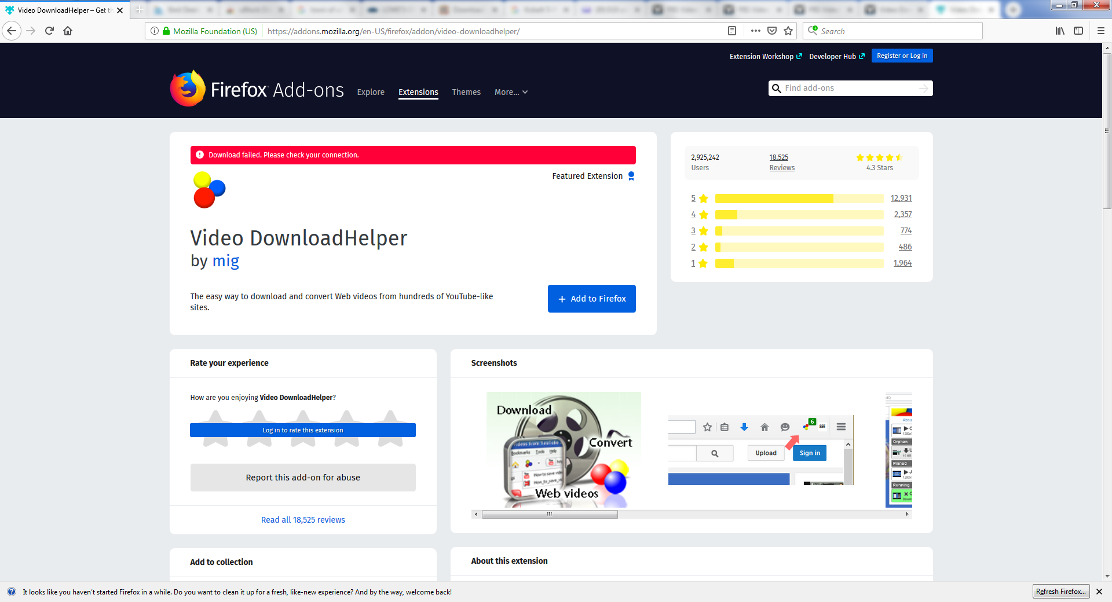Open the 486 two-star count link
The width and height of the screenshot is (1112, 602).
coord(905,247)
